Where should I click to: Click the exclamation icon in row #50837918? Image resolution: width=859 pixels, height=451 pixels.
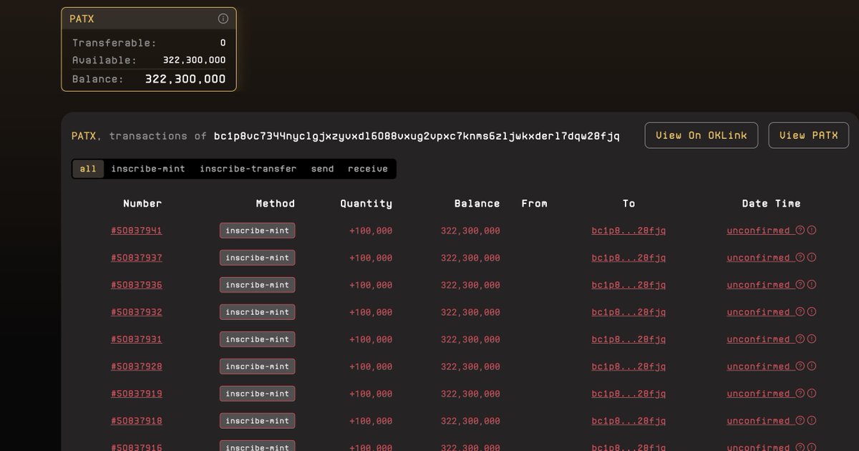[812, 421]
